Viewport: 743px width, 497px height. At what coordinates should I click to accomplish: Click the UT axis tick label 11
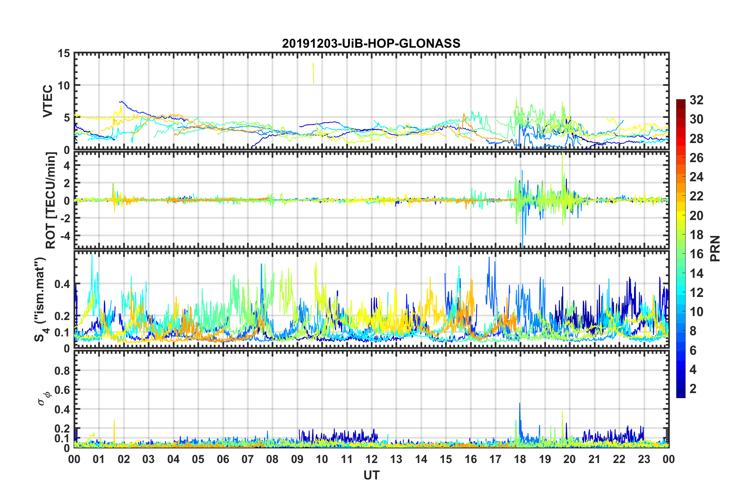[347, 459]
